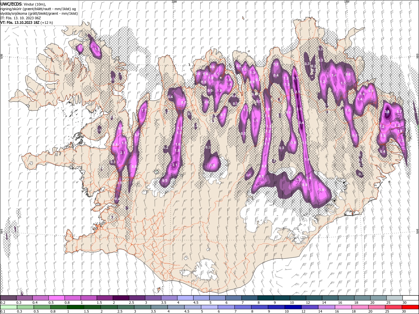
Task: Click the 'UWC/ECDS: Vindur (10m),' title text
Action: click(x=23, y=4)
